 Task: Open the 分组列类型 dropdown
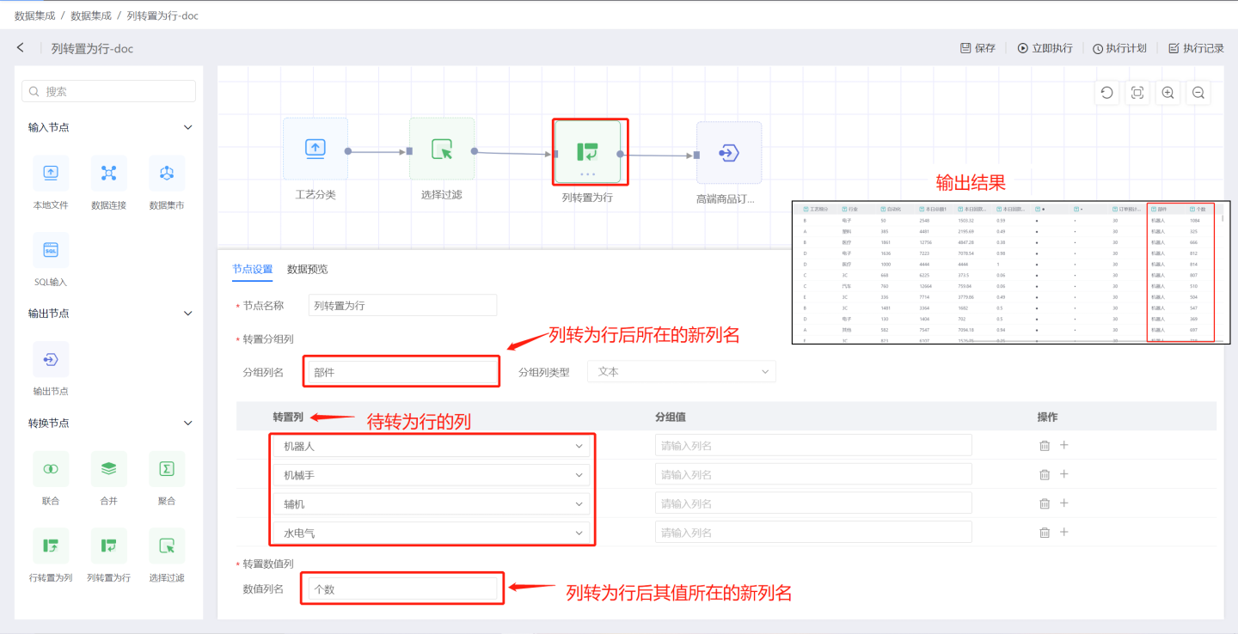(681, 372)
